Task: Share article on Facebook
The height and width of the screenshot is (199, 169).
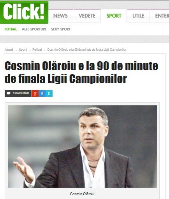Action: tap(42, 93)
